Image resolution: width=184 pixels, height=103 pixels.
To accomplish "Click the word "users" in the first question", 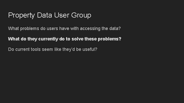I will (54, 28).
